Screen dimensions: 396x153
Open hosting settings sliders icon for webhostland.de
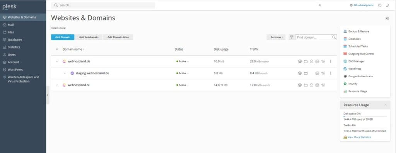(323, 61)
